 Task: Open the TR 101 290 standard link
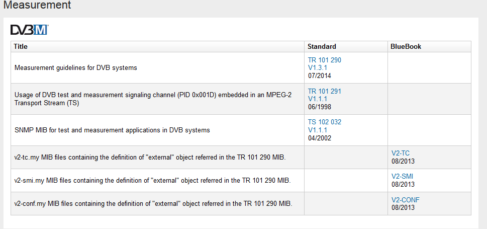324,60
